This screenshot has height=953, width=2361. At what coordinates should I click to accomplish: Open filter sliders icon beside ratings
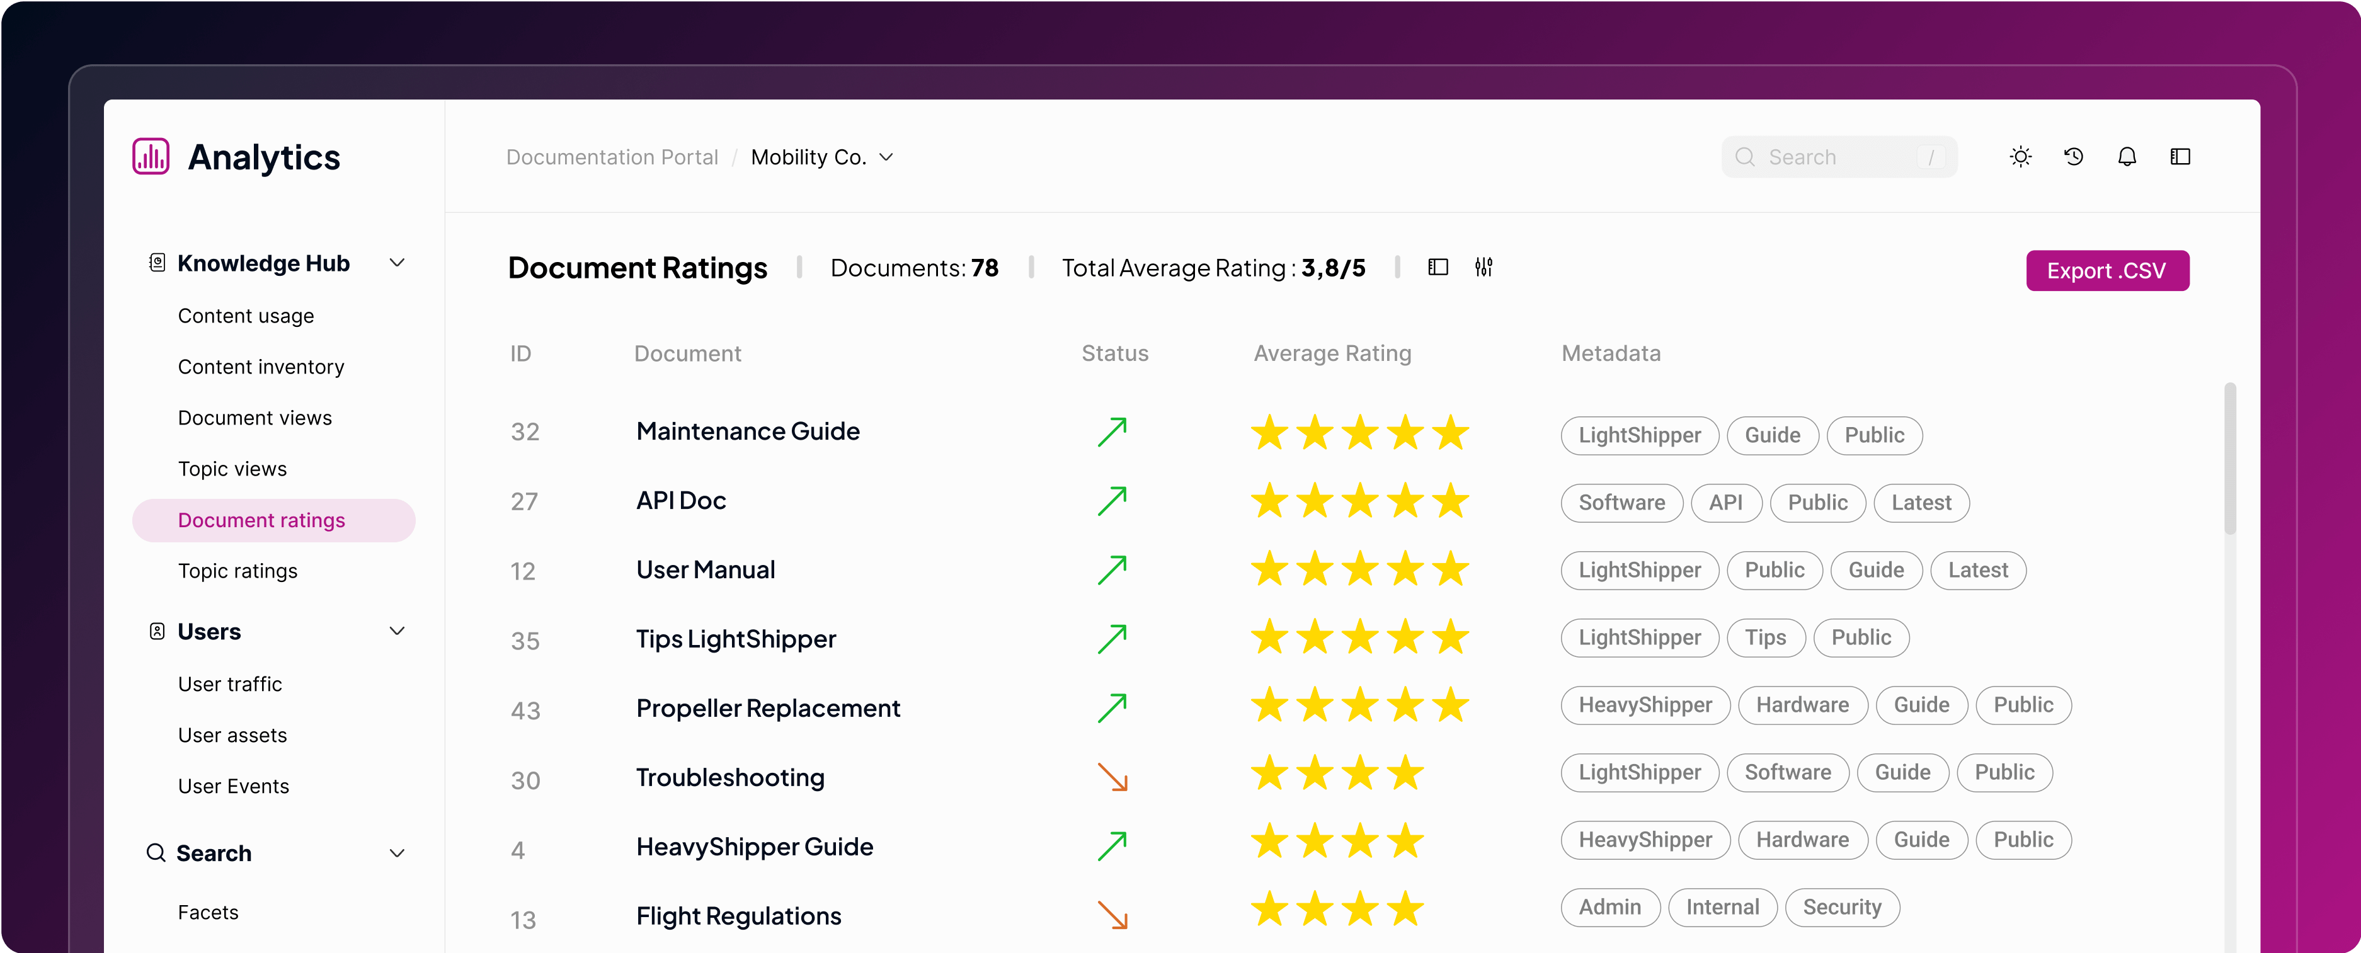tap(1483, 268)
